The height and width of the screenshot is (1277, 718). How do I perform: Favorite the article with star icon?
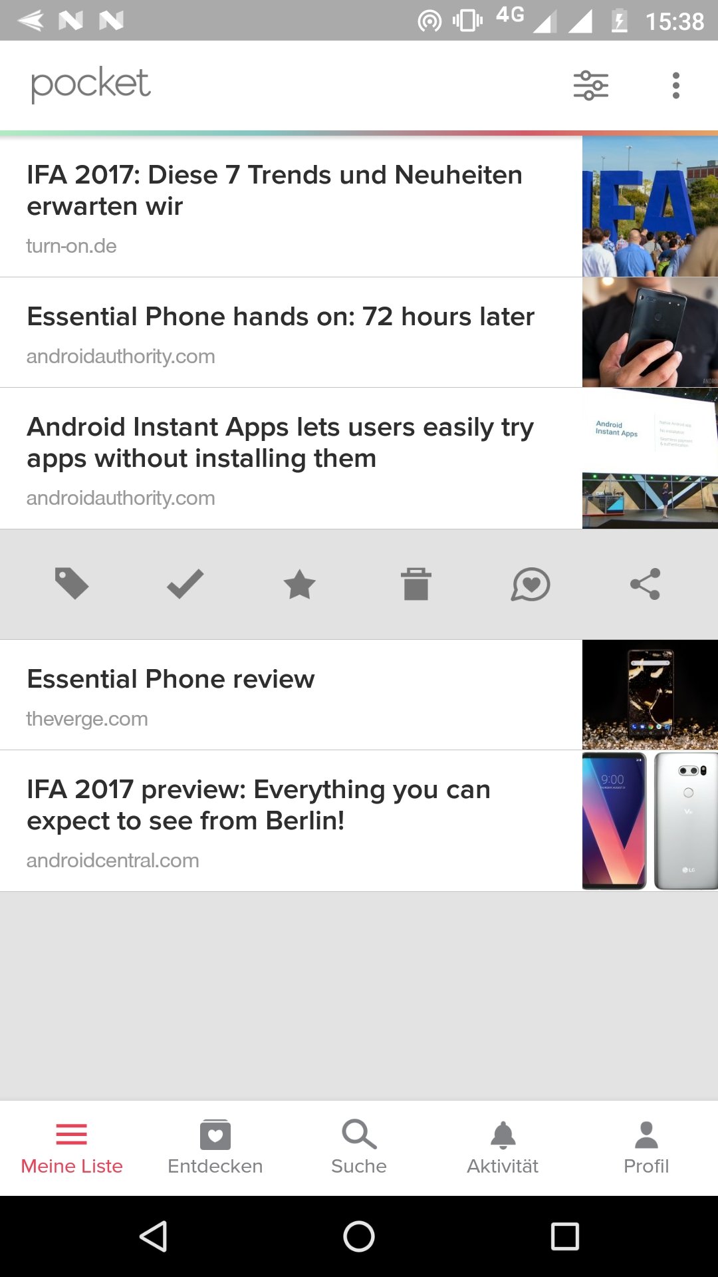coord(299,584)
